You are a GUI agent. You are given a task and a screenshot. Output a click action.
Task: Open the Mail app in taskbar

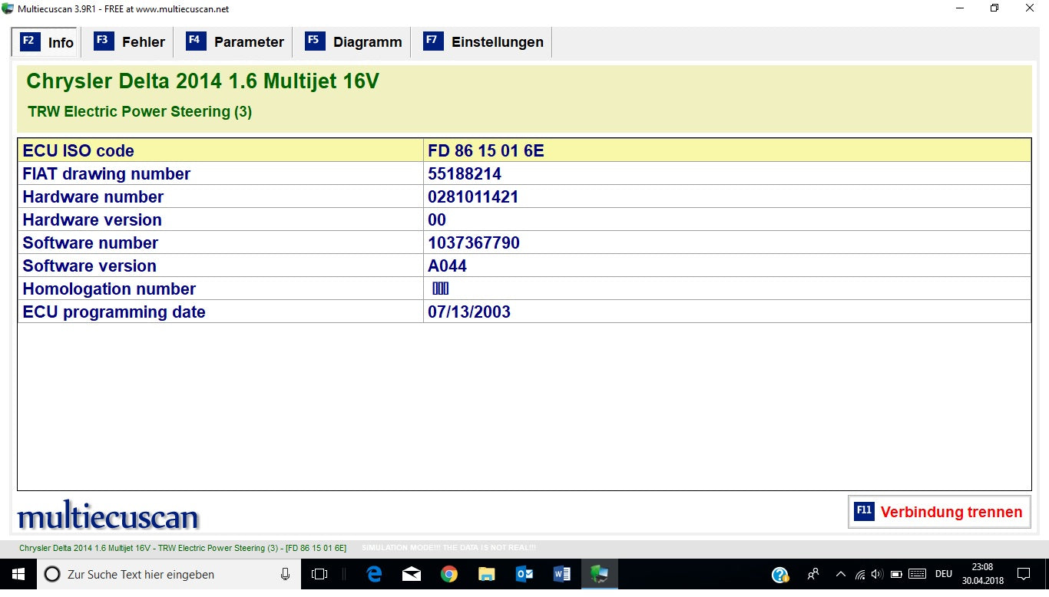pyautogui.click(x=412, y=574)
